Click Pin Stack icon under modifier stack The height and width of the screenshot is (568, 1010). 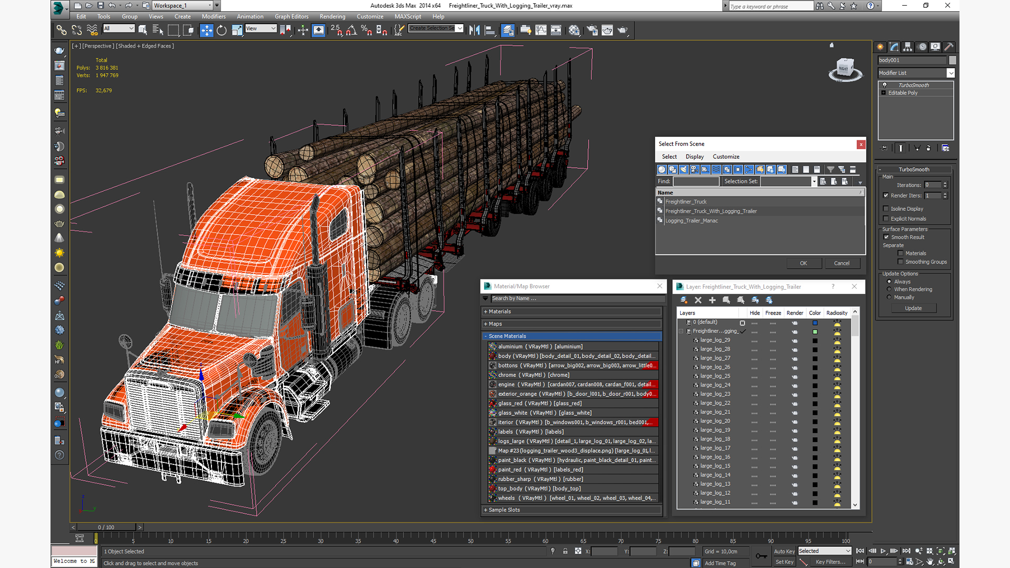click(x=884, y=148)
